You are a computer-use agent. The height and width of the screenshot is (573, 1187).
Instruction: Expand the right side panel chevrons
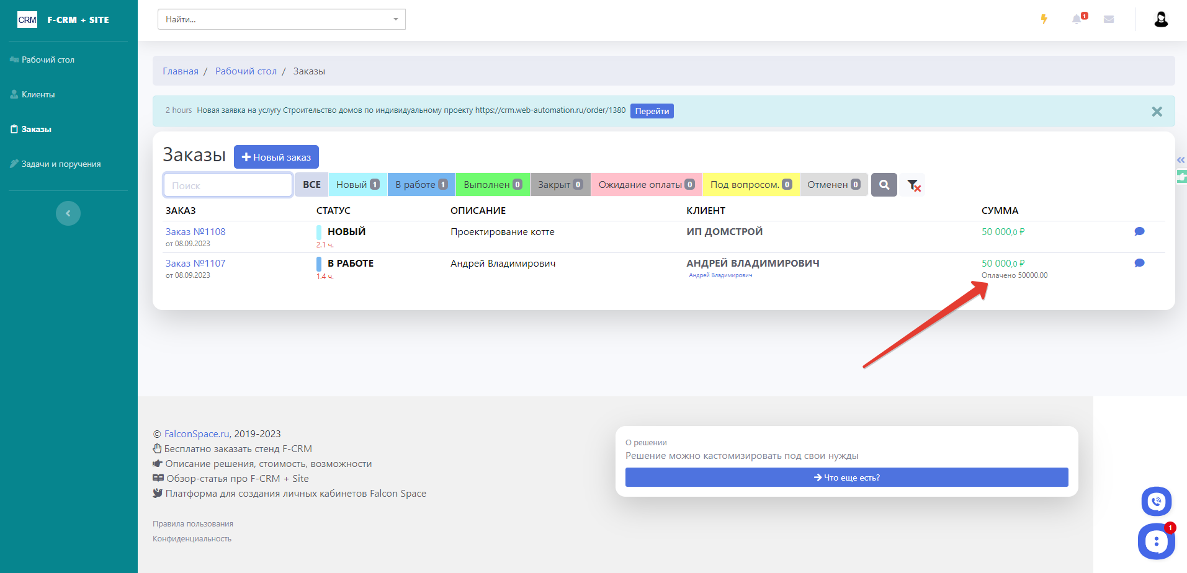(1181, 160)
